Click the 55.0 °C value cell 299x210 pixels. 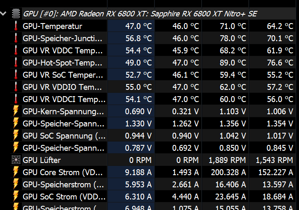pyautogui.click(x=139, y=87)
